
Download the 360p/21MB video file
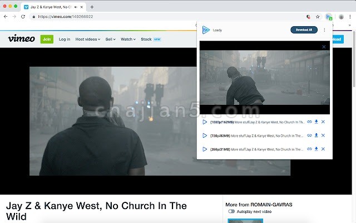(317, 149)
